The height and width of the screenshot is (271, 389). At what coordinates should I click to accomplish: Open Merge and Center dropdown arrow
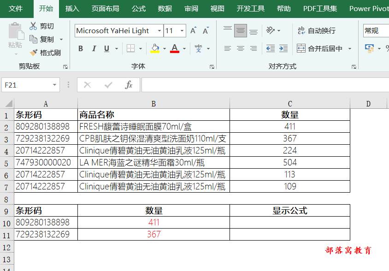coord(349,49)
